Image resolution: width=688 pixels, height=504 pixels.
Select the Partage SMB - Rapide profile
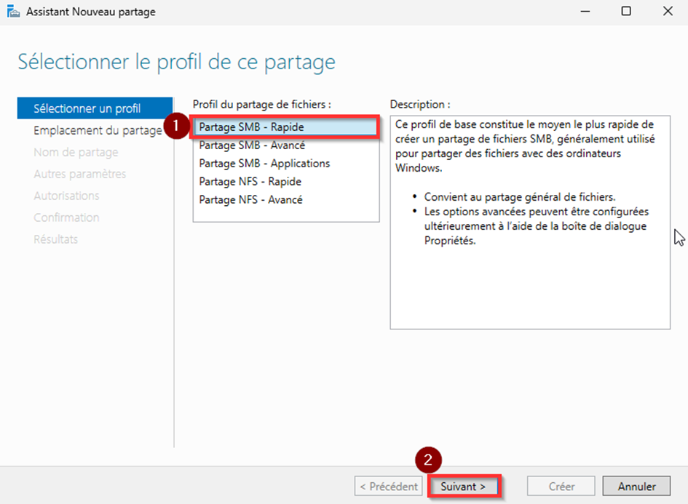(251, 127)
